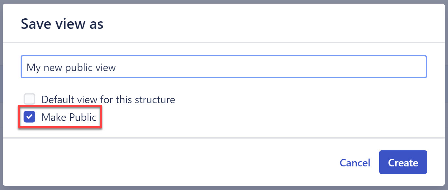Click the word "view" in the name field
This screenshot has width=448, height=190.
coord(107,67)
